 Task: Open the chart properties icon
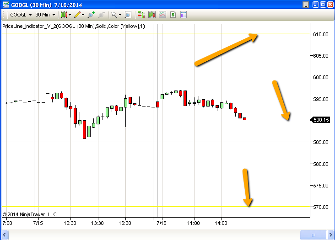(x=184, y=15)
